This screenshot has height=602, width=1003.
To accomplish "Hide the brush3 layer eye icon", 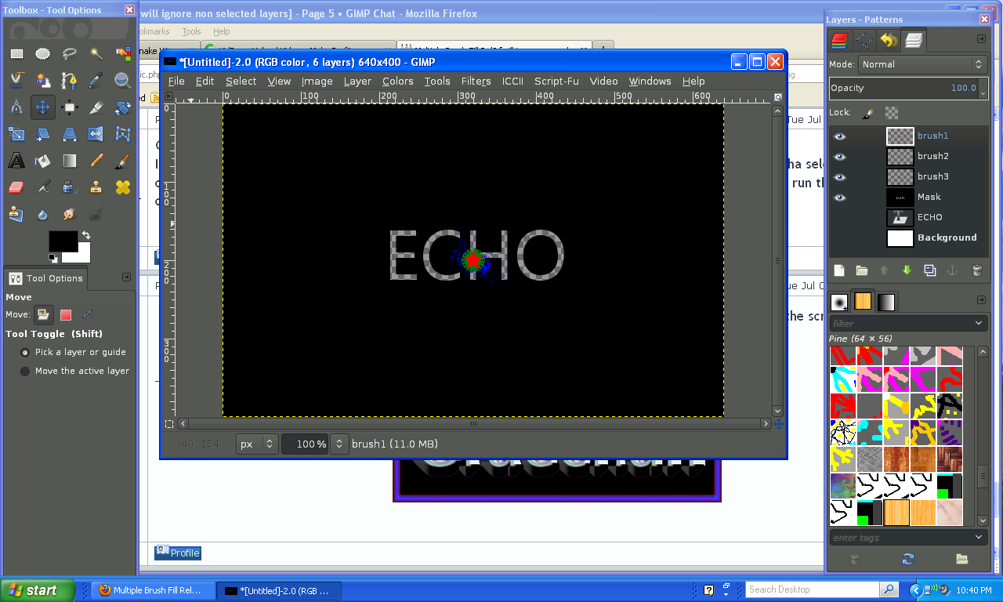I will coord(840,177).
